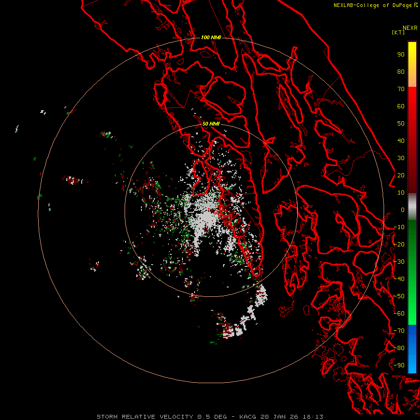The height and width of the screenshot is (420, 420).
Task: Click the NEXR label above color scale
Action: tap(410, 28)
